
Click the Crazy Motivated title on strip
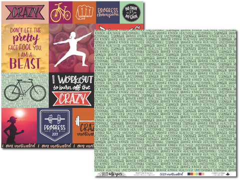click(171, 174)
